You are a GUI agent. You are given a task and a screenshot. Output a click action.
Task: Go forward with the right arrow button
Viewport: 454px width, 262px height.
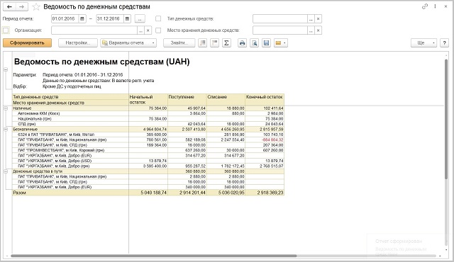22,6
